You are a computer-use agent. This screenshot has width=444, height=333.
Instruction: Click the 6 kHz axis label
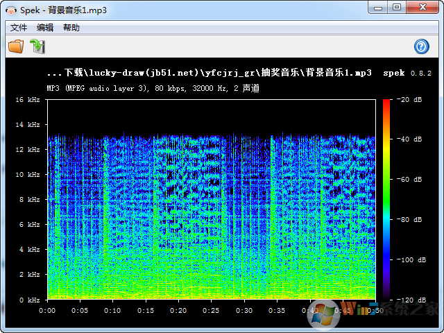click(29, 225)
